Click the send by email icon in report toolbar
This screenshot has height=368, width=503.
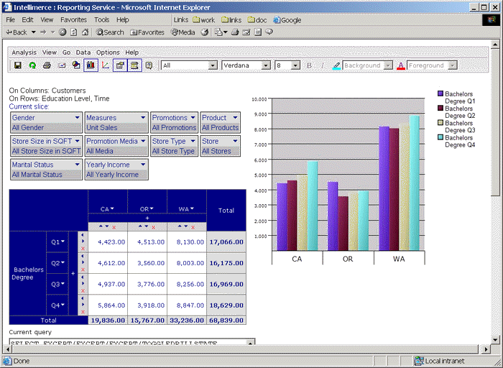coord(62,65)
